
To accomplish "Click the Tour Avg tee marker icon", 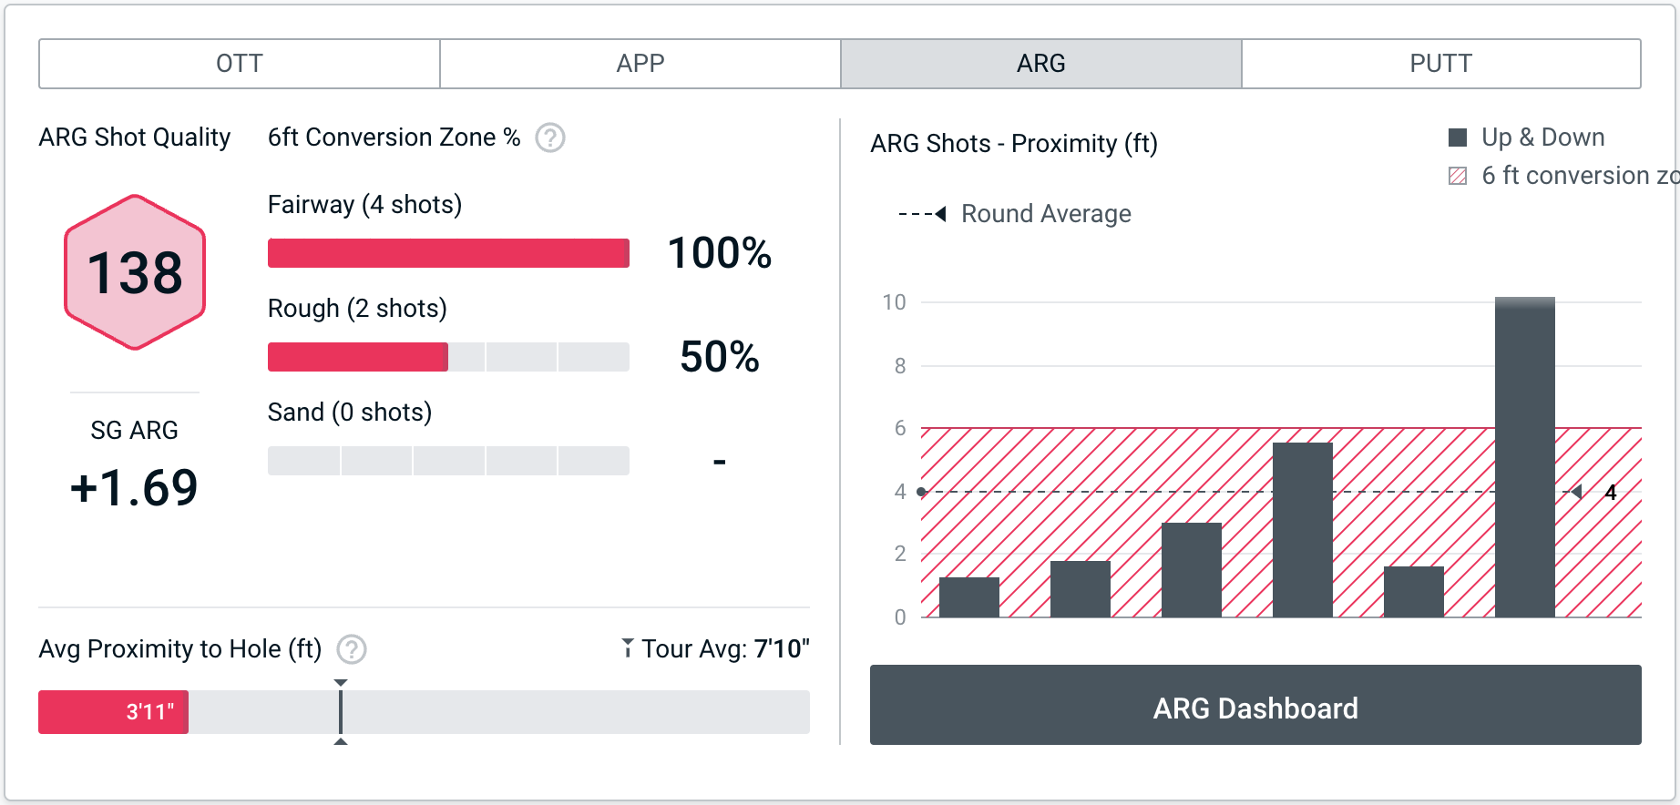I will point(628,647).
